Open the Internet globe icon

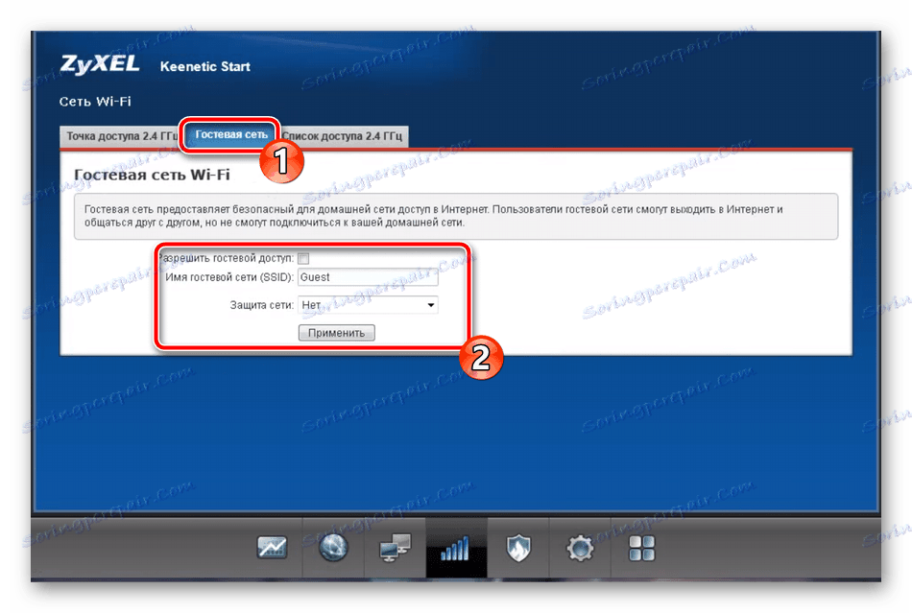333,548
